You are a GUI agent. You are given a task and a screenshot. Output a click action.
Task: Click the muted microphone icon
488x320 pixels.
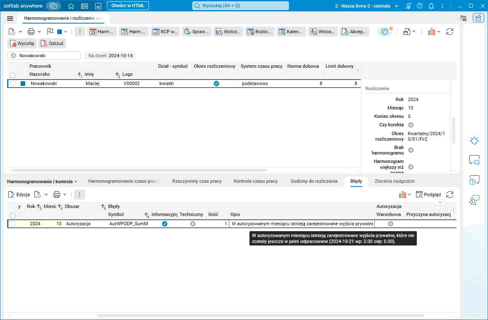tap(408, 6)
